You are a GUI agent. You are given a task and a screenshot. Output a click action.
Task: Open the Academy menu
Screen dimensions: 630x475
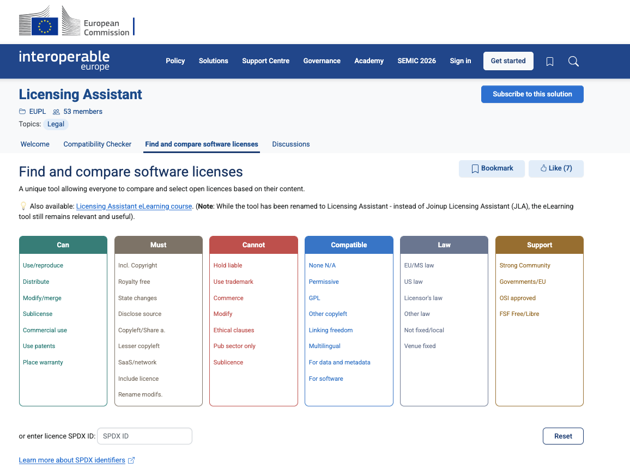pos(369,61)
